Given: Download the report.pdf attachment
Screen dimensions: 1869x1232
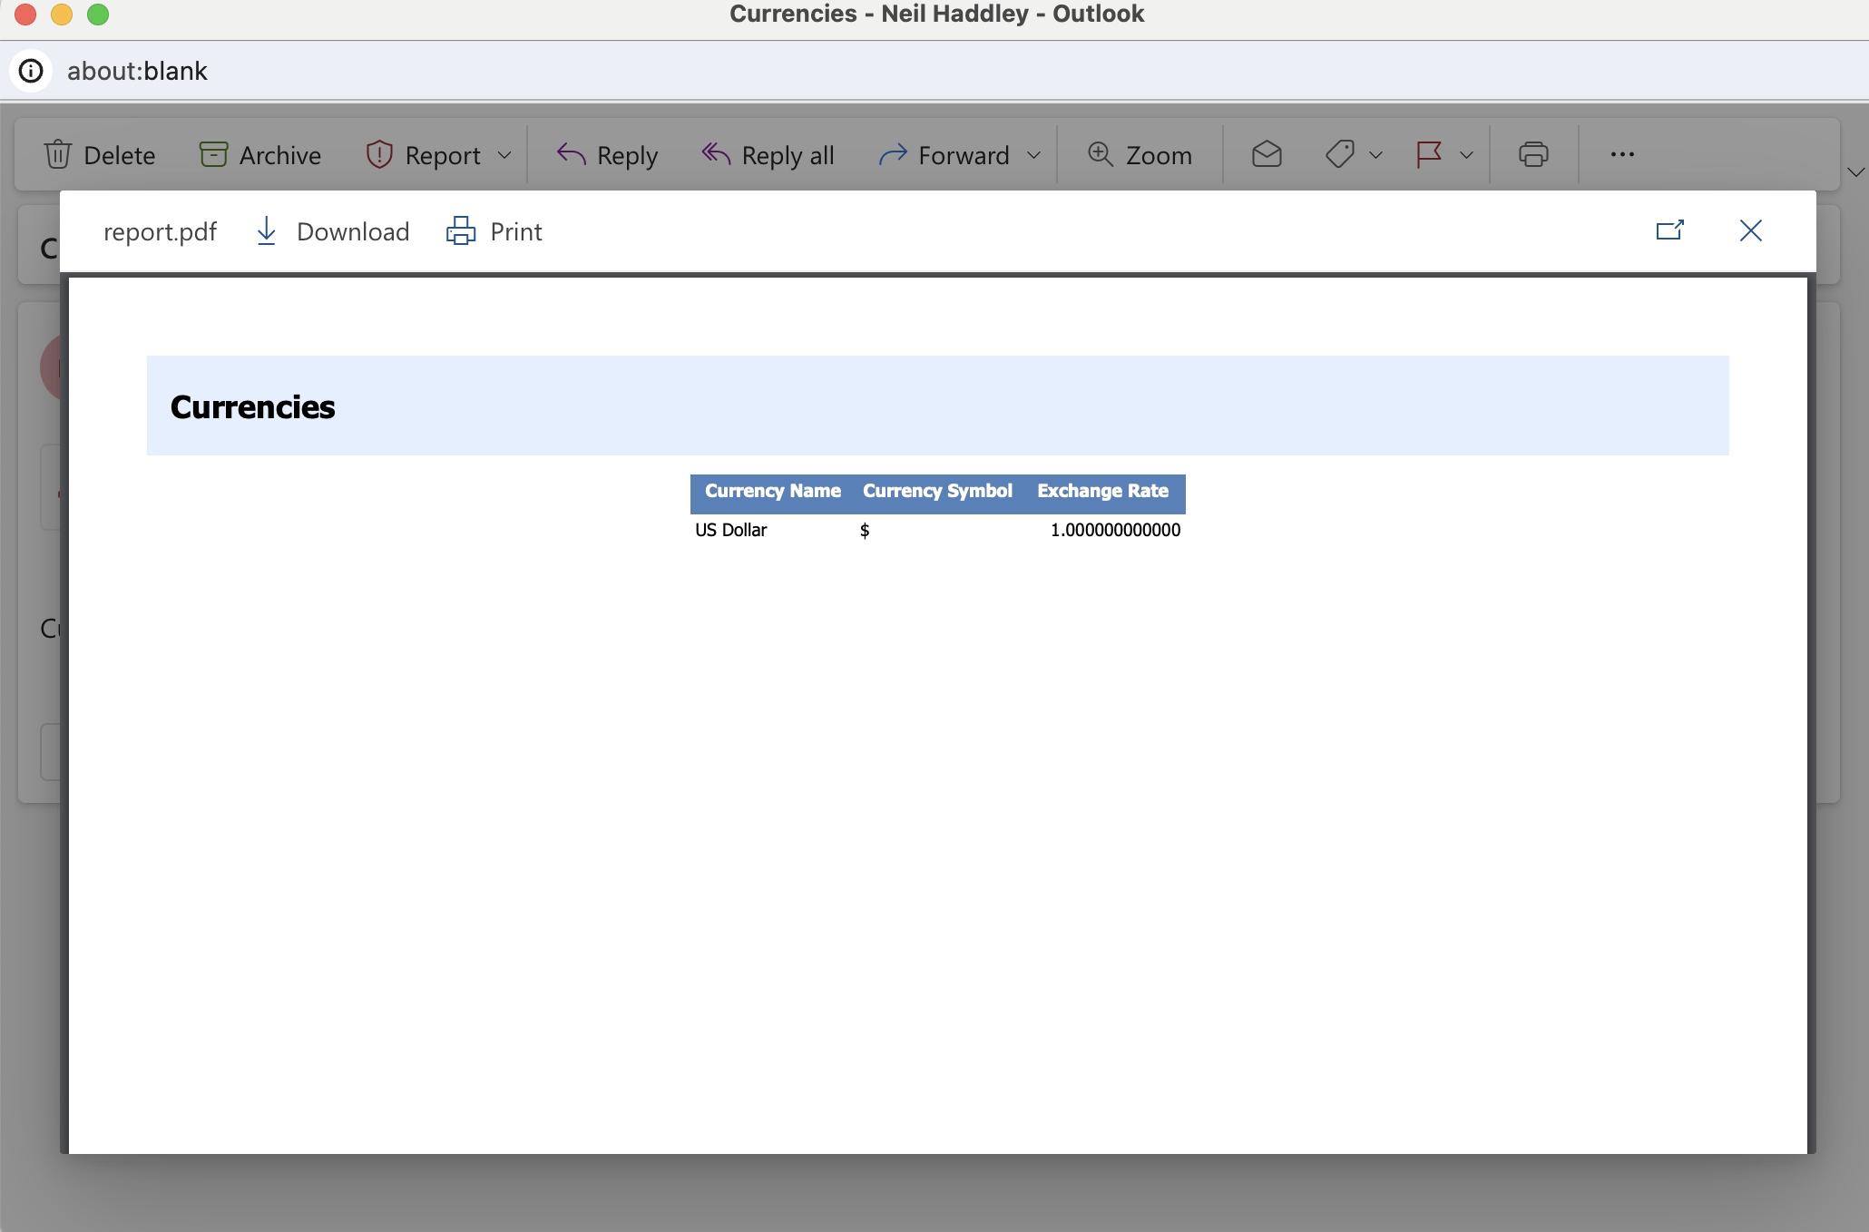Looking at the screenshot, I should 332,231.
